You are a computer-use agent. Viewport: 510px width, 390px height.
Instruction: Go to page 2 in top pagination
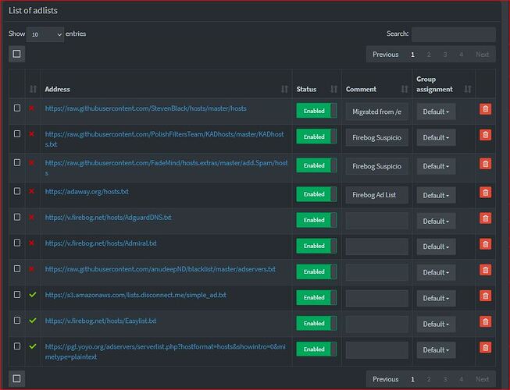click(429, 55)
